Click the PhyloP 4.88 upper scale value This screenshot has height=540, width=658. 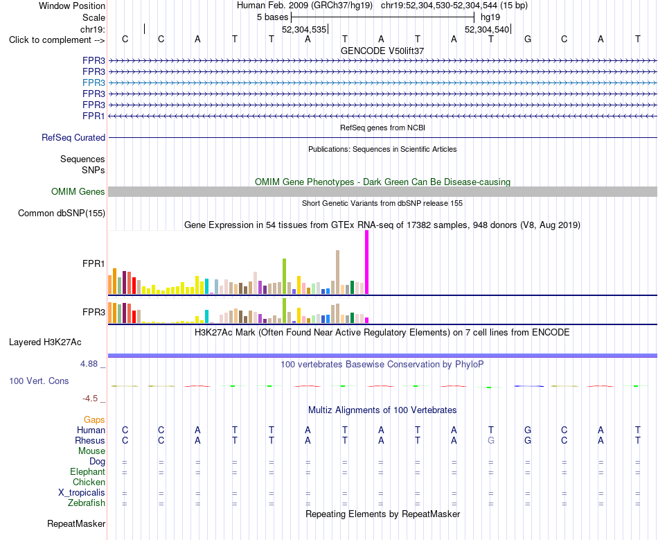pyautogui.click(x=89, y=364)
